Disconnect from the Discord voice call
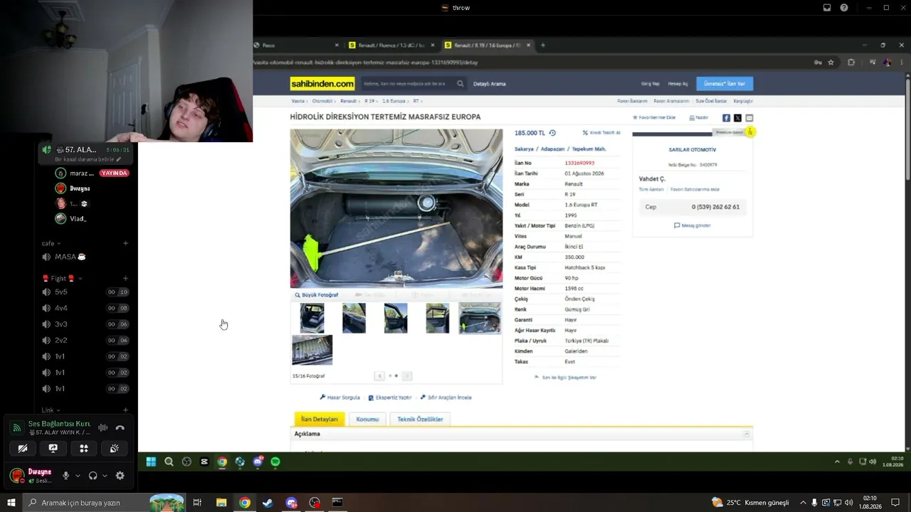This screenshot has width=911, height=512. click(120, 428)
